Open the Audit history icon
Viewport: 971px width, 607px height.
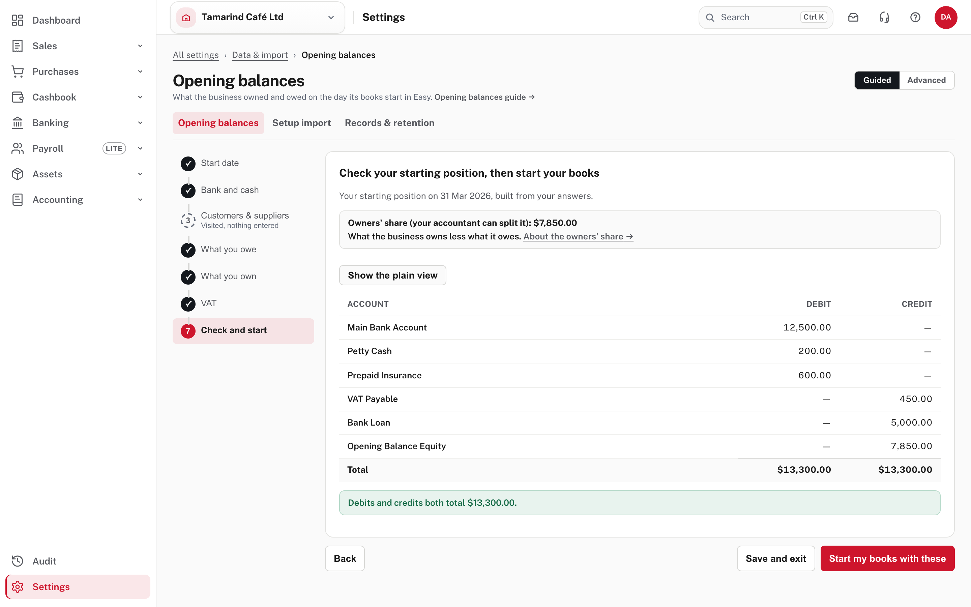[x=17, y=561]
